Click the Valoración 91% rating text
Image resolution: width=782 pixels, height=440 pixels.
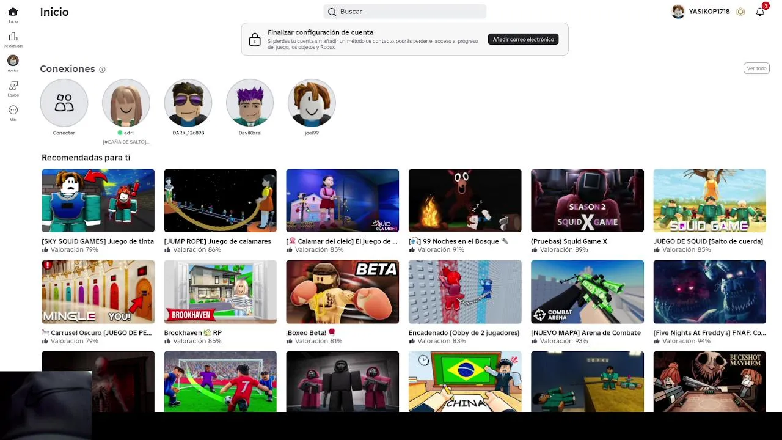tap(441, 250)
